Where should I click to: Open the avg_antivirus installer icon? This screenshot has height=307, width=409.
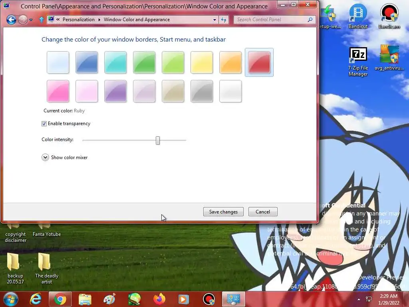coord(389,58)
